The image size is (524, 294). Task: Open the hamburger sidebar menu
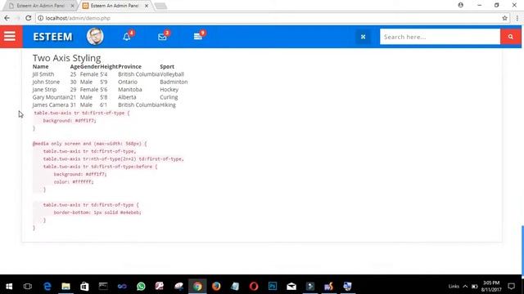click(10, 36)
